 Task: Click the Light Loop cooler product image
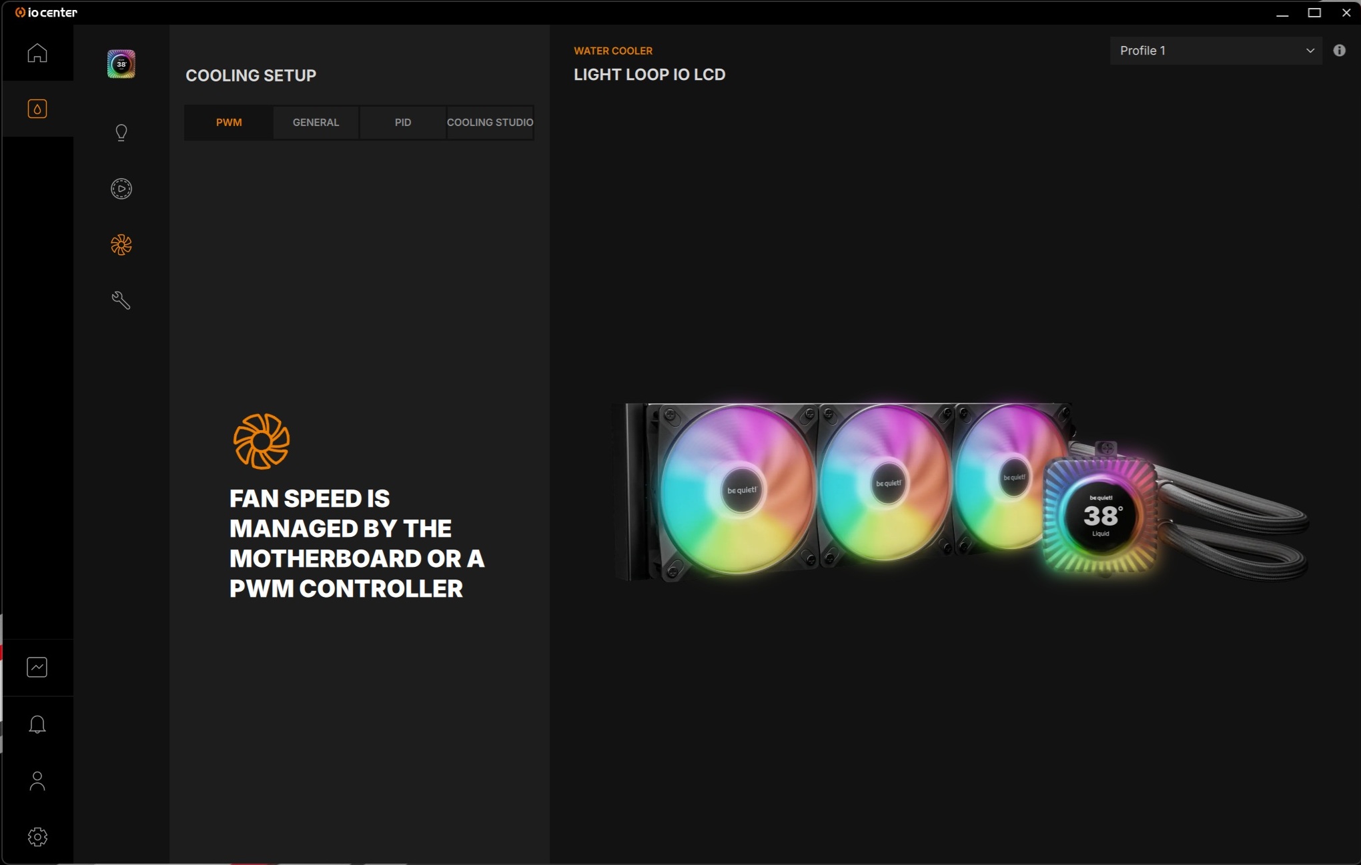[961, 492]
